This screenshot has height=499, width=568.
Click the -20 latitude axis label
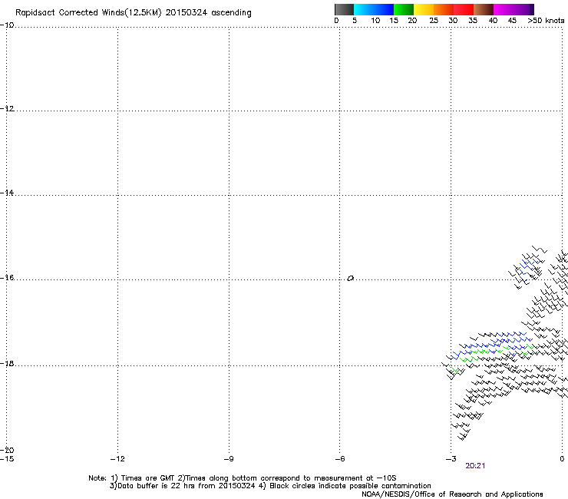tap(7, 450)
